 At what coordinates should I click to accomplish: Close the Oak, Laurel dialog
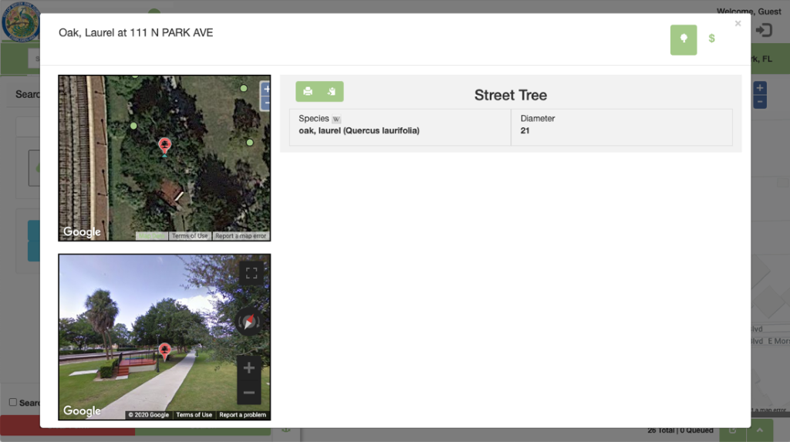(x=738, y=24)
